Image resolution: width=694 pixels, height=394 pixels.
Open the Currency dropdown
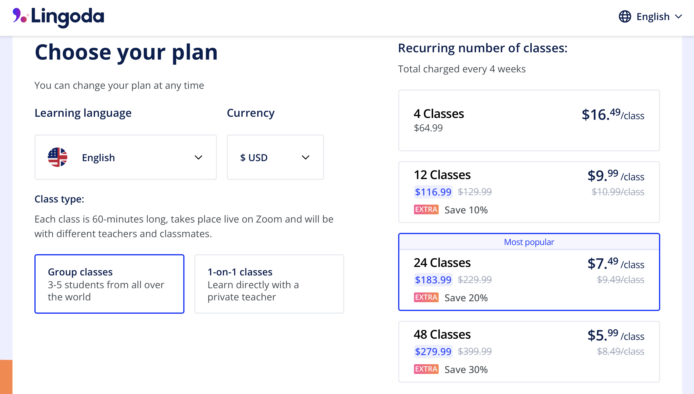point(275,157)
